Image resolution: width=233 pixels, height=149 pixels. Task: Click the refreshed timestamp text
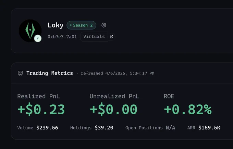click(118, 73)
